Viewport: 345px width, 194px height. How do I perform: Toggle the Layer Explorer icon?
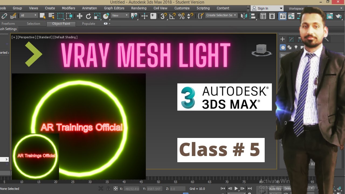pos(272,16)
